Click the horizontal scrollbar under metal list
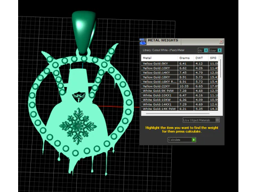The image size is (256, 192). pos(178,114)
